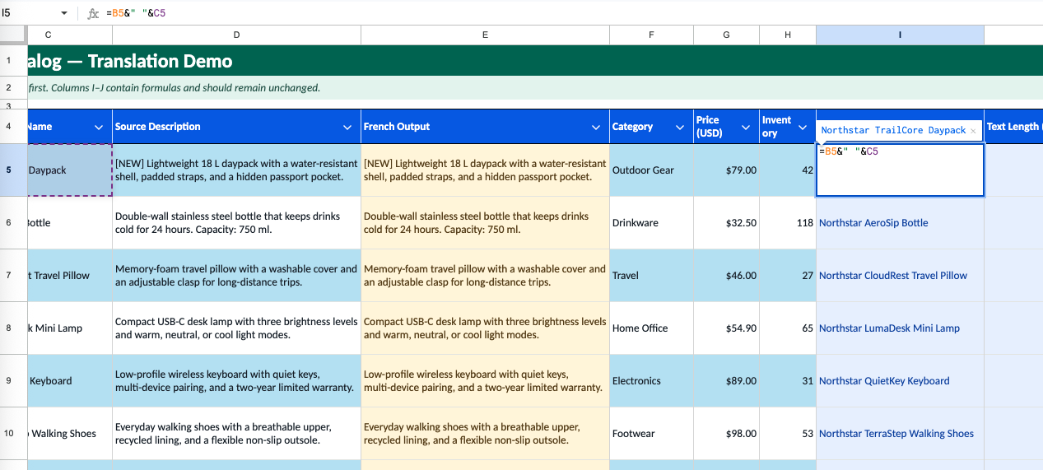Click the inventory cell showing 118
The width and height of the screenshot is (1043, 470).
pos(788,223)
